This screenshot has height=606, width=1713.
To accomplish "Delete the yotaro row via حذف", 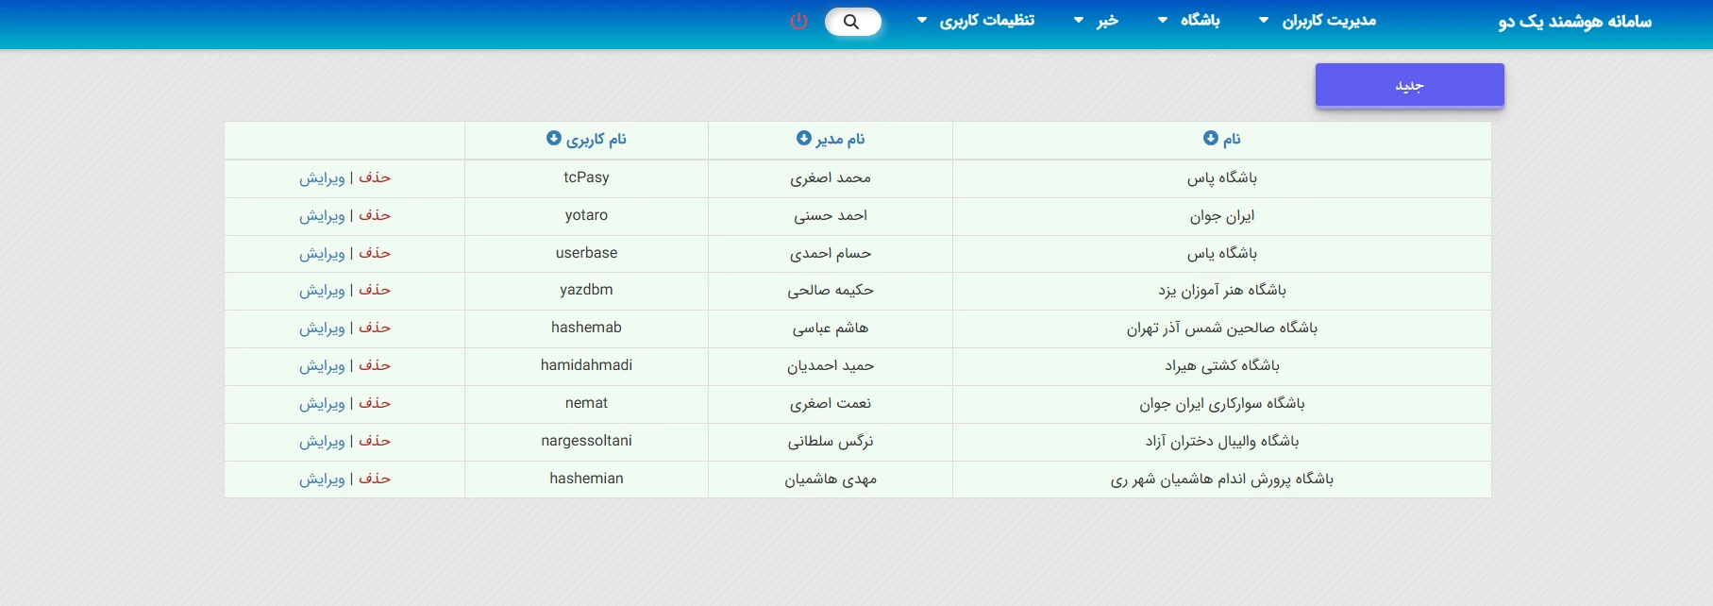I will click(x=375, y=215).
